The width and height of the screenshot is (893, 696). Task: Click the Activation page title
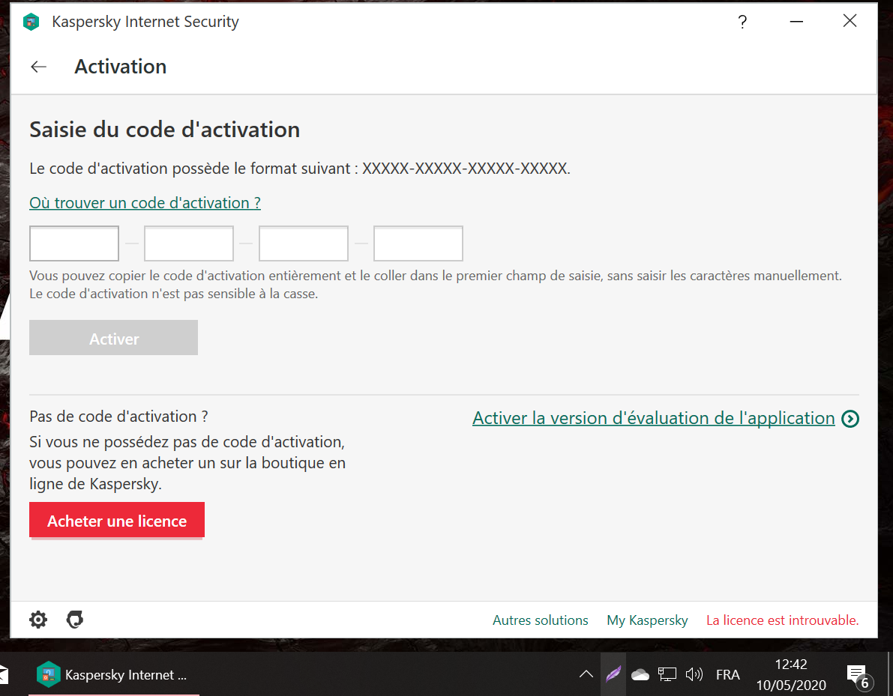click(x=121, y=67)
